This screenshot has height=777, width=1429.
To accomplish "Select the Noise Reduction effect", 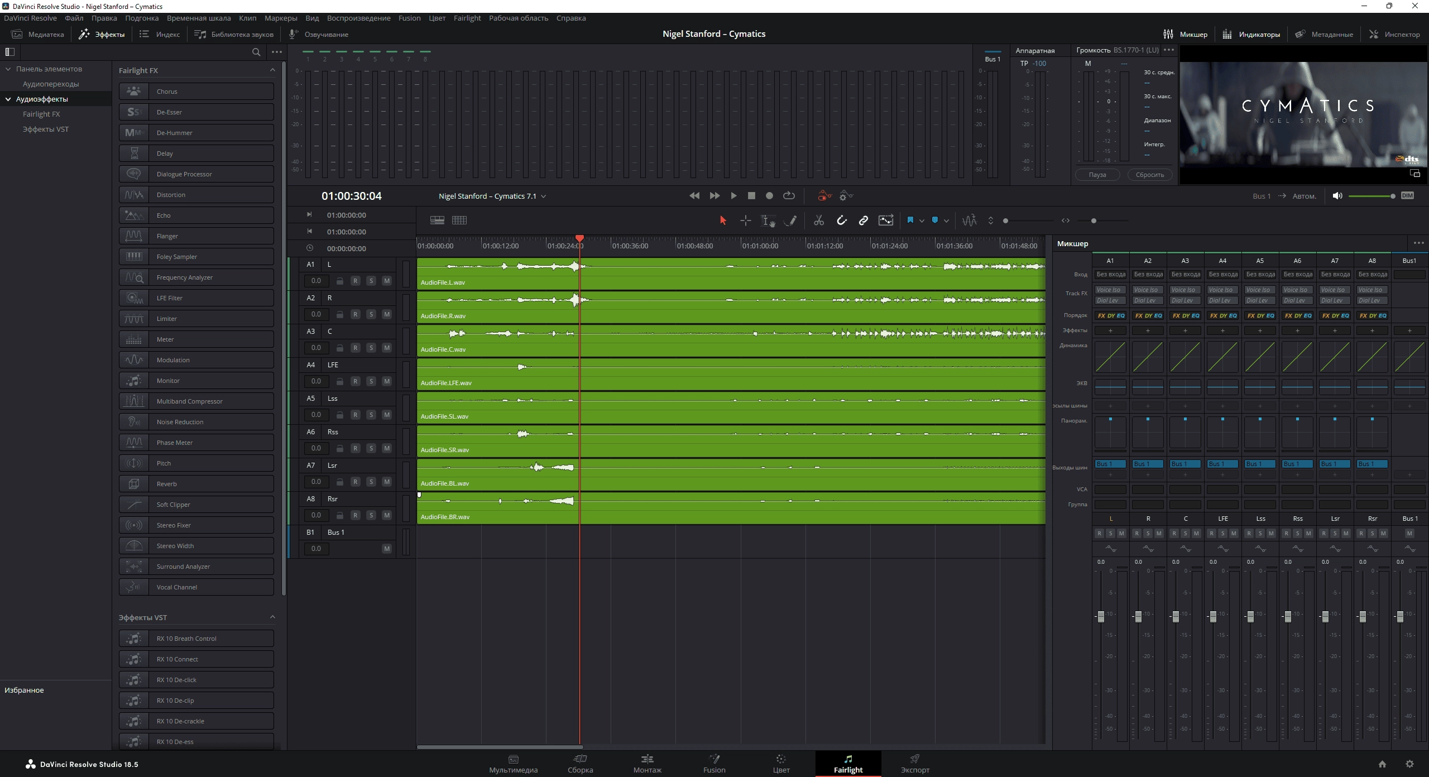I will pos(196,422).
